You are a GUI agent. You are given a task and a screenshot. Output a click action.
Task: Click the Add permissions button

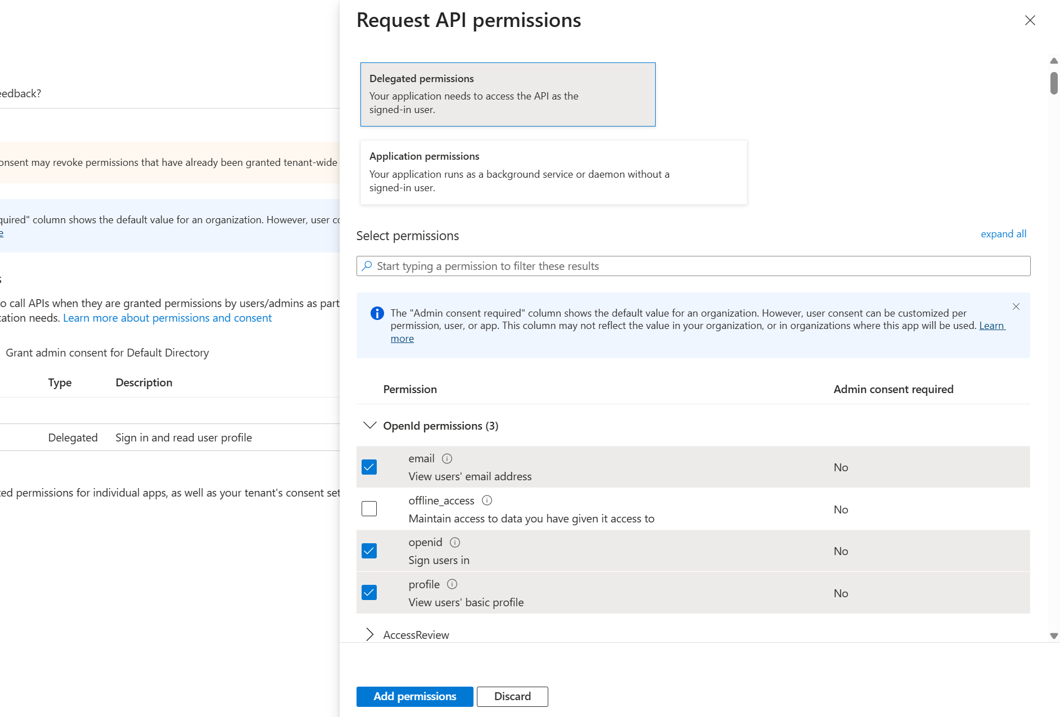click(x=414, y=696)
